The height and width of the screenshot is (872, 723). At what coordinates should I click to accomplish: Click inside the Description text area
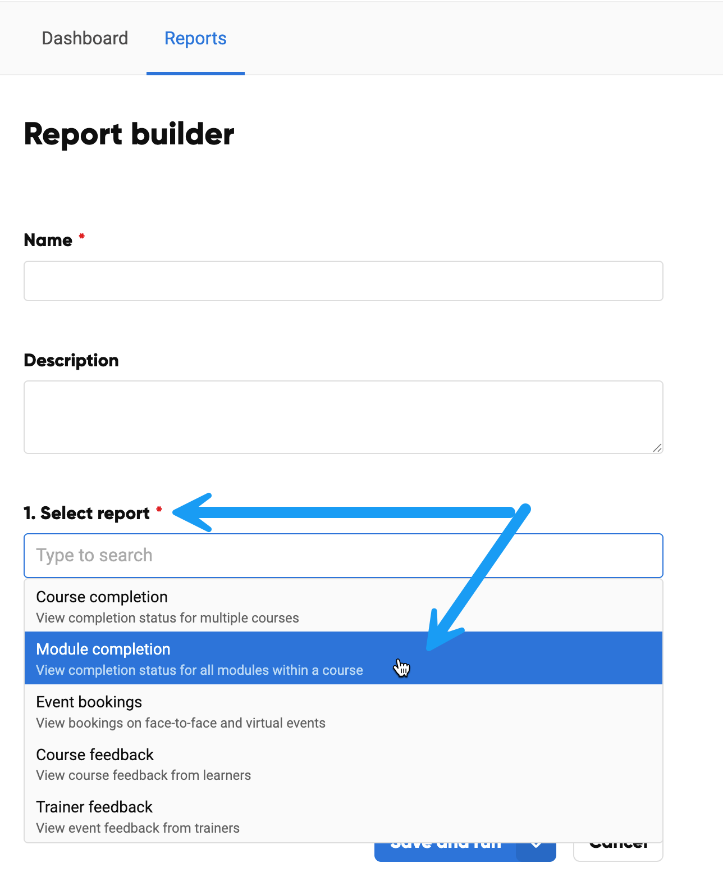pyautogui.click(x=342, y=416)
